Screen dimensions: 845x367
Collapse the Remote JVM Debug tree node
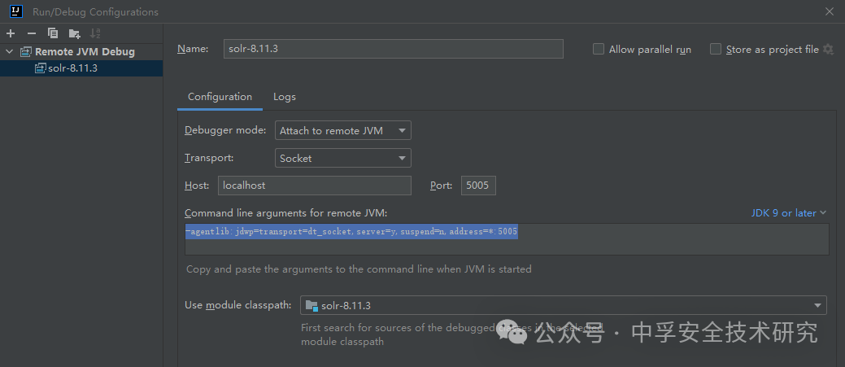[9, 52]
